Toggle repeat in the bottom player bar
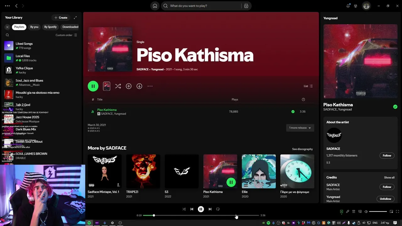The width and height of the screenshot is (402, 226). pos(218,209)
